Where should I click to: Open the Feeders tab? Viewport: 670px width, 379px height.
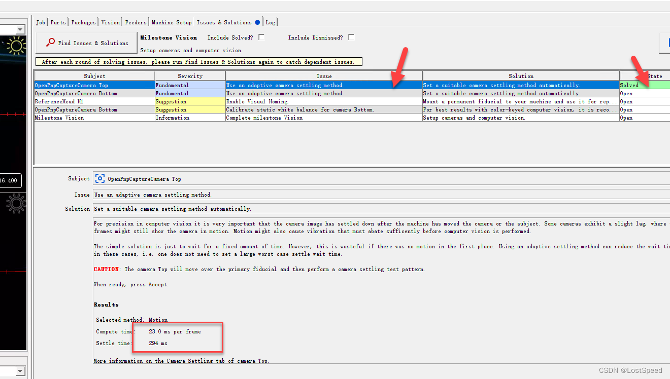pyautogui.click(x=136, y=22)
